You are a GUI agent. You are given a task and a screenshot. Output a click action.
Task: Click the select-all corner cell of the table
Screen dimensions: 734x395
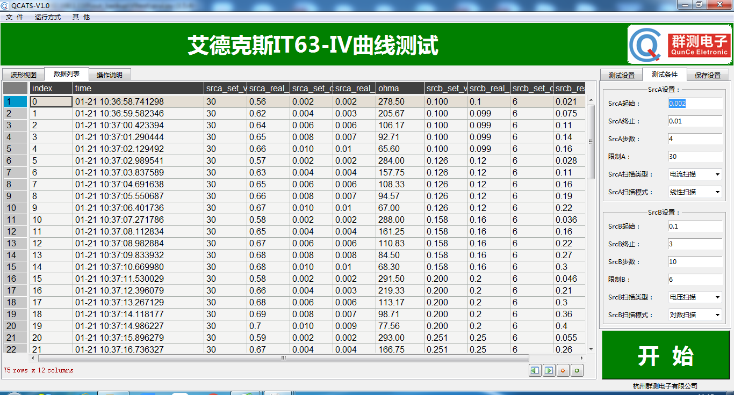[16, 89]
